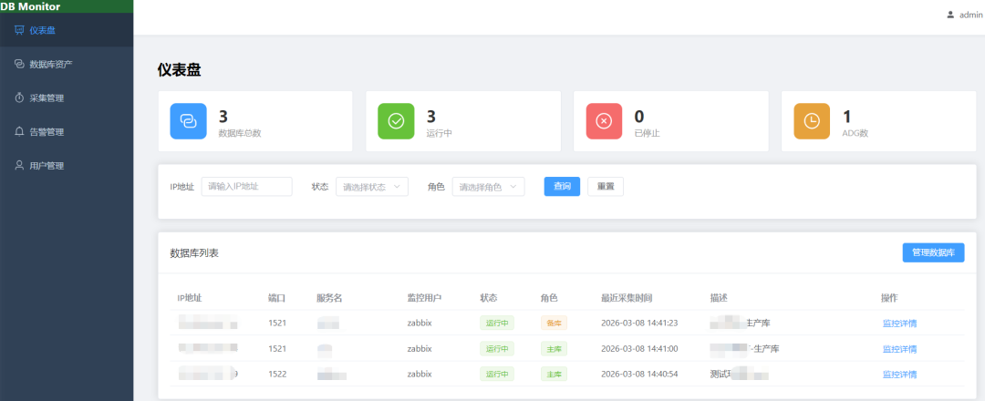985x401 pixels.
Task: Click the 数据库列表 heading
Action: click(x=194, y=252)
